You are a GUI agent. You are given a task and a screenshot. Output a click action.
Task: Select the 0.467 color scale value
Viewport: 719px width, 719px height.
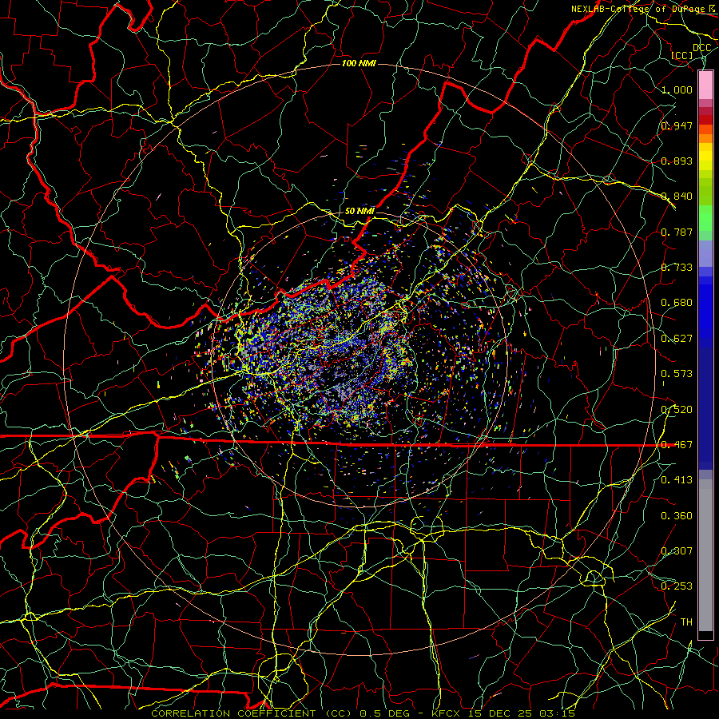click(677, 445)
